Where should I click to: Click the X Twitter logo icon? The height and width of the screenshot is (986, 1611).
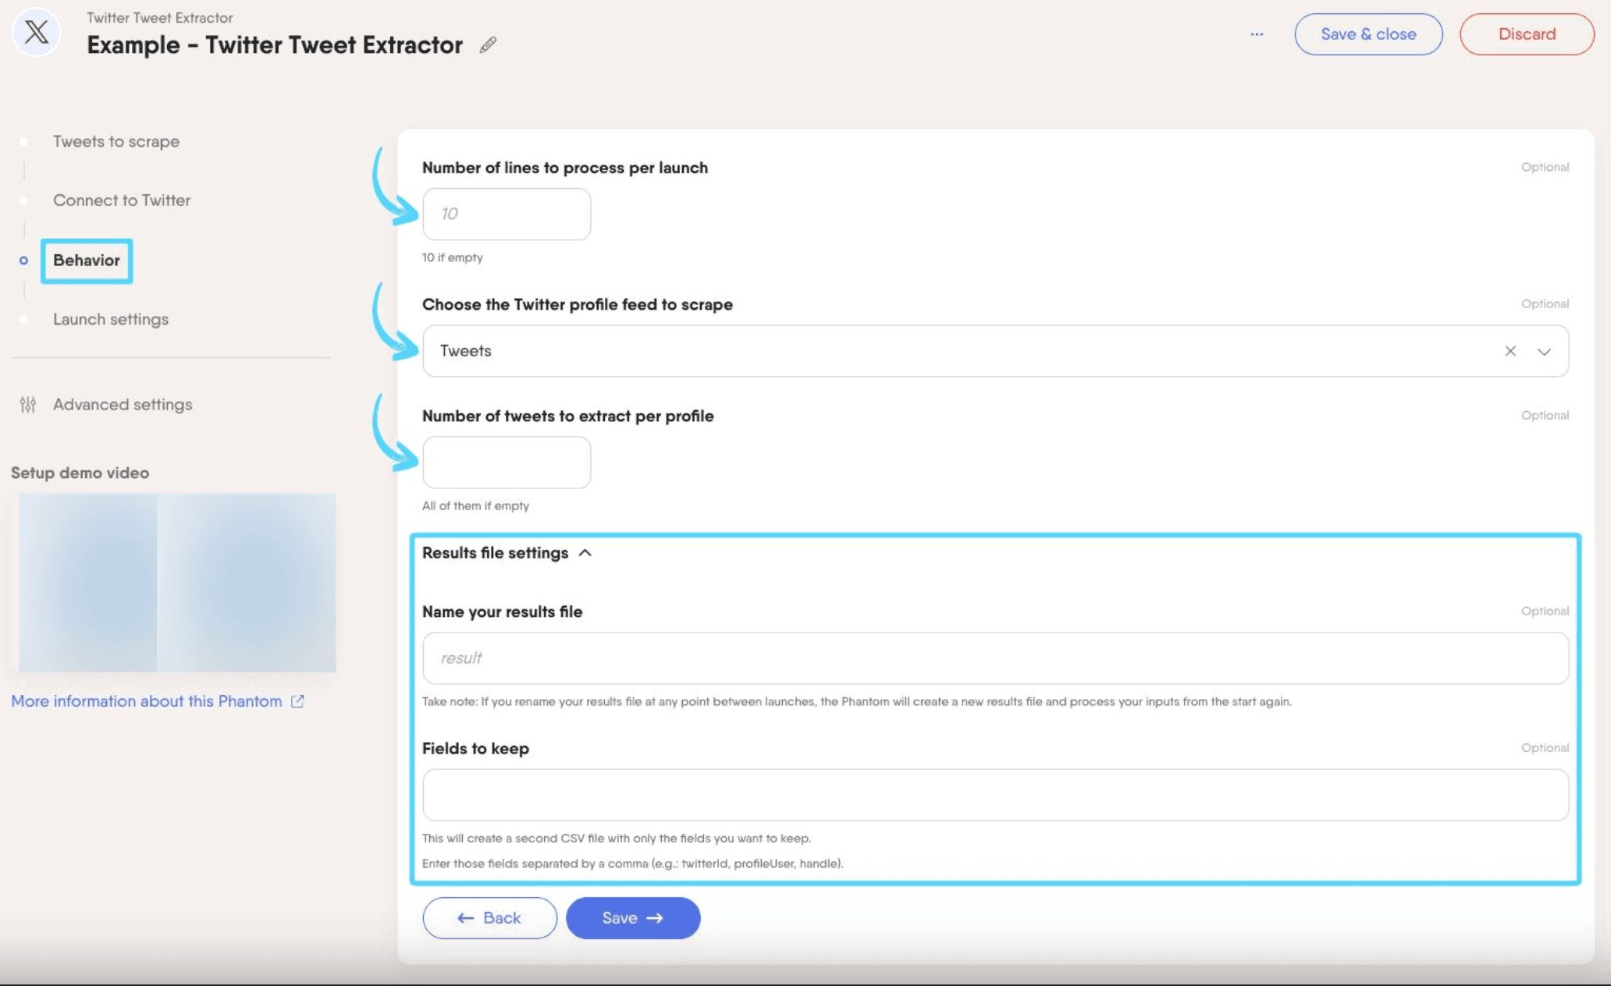pos(36,33)
